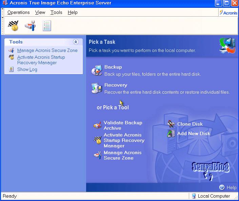Open the Tools menu

pos(56,12)
